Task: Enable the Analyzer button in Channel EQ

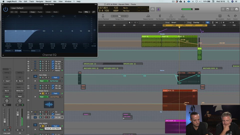Action: point(9,51)
